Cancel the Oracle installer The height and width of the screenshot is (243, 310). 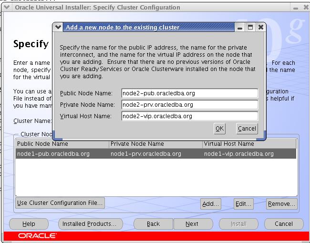coord(284,224)
